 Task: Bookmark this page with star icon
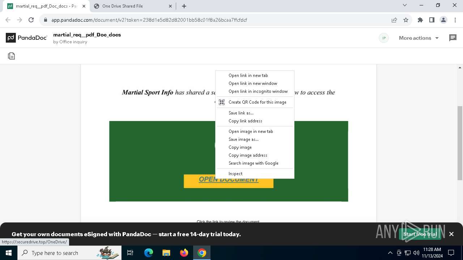[406, 20]
